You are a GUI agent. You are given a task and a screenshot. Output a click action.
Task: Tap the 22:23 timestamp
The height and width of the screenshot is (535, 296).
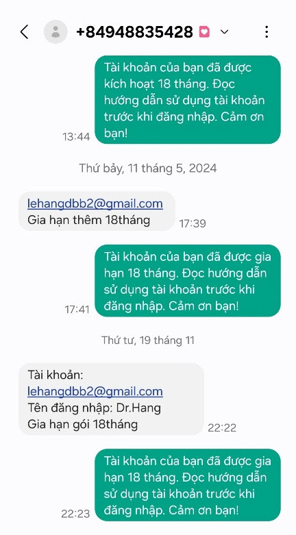tap(75, 514)
